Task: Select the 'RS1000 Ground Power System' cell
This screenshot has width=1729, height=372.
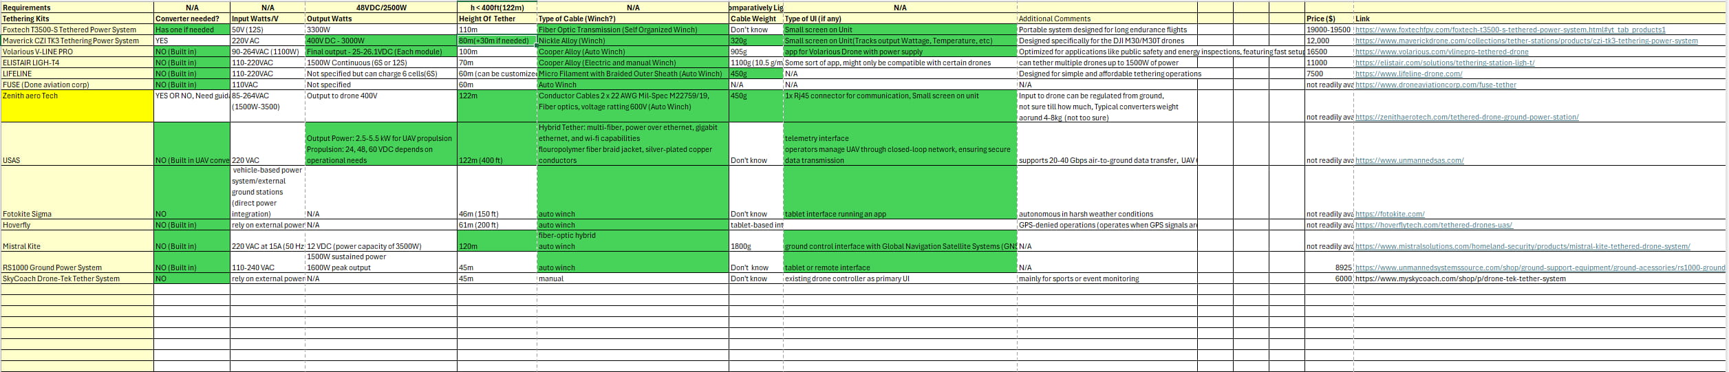Action: click(x=77, y=263)
